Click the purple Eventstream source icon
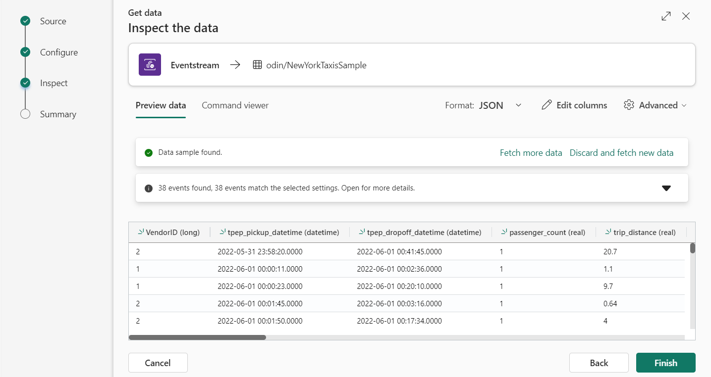 [x=150, y=65]
